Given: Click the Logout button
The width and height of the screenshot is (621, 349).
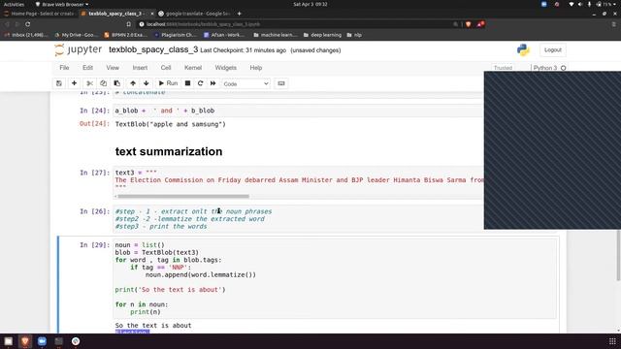Looking at the screenshot, I should [552, 49].
